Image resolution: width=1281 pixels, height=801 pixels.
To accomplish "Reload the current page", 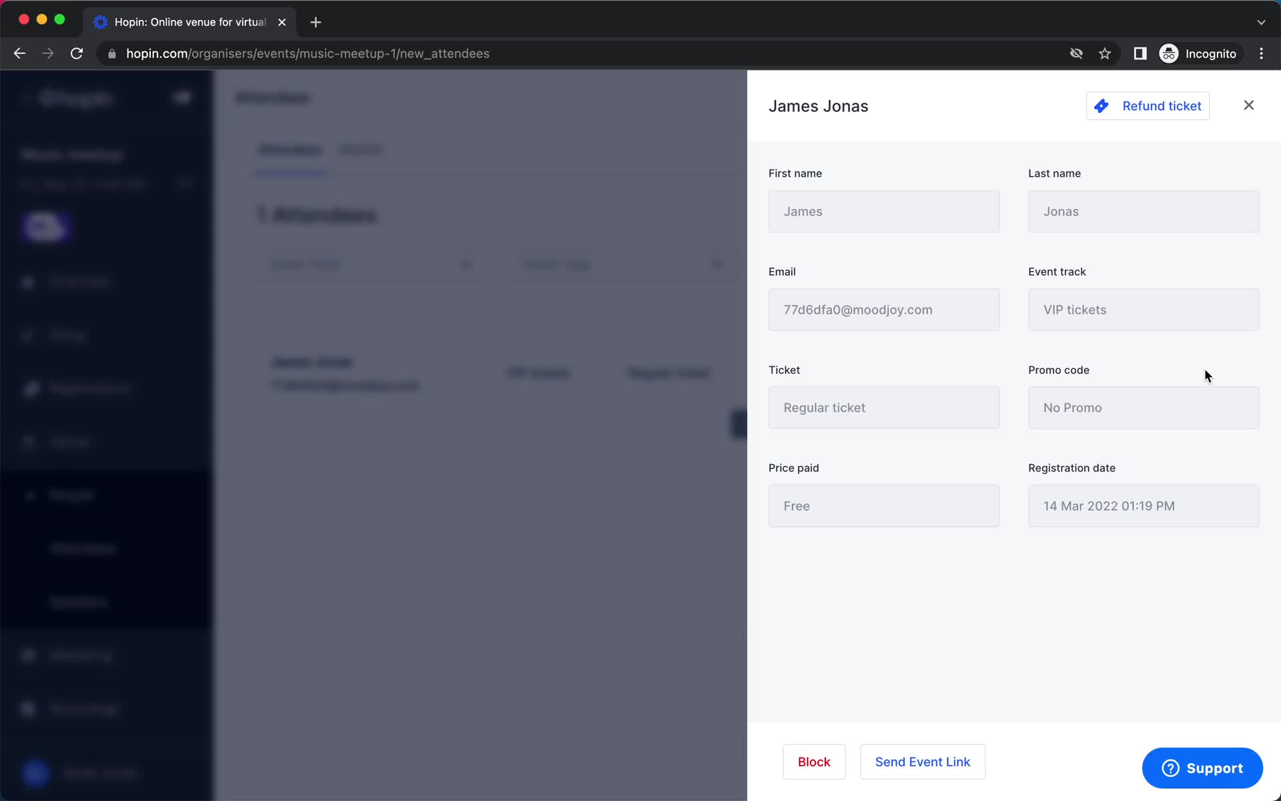I will [x=77, y=53].
